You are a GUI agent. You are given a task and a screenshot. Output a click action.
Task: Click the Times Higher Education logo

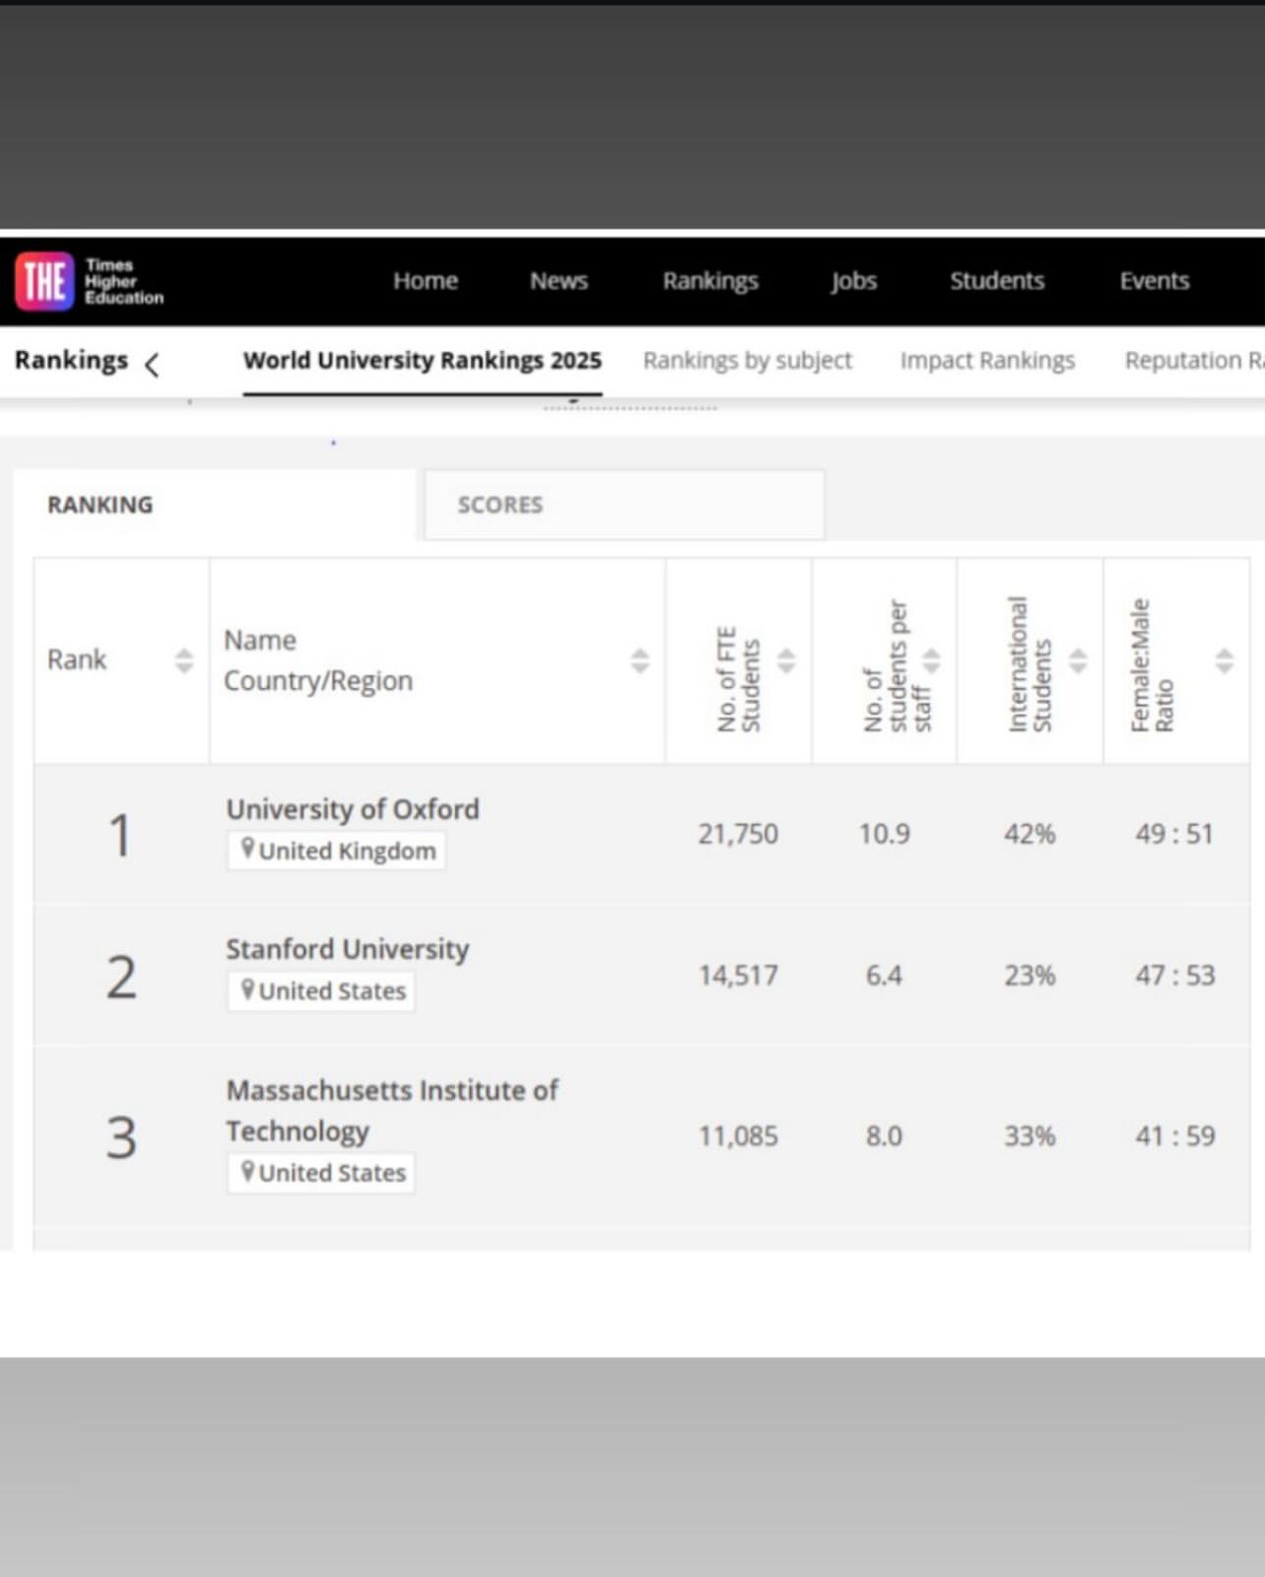(89, 281)
